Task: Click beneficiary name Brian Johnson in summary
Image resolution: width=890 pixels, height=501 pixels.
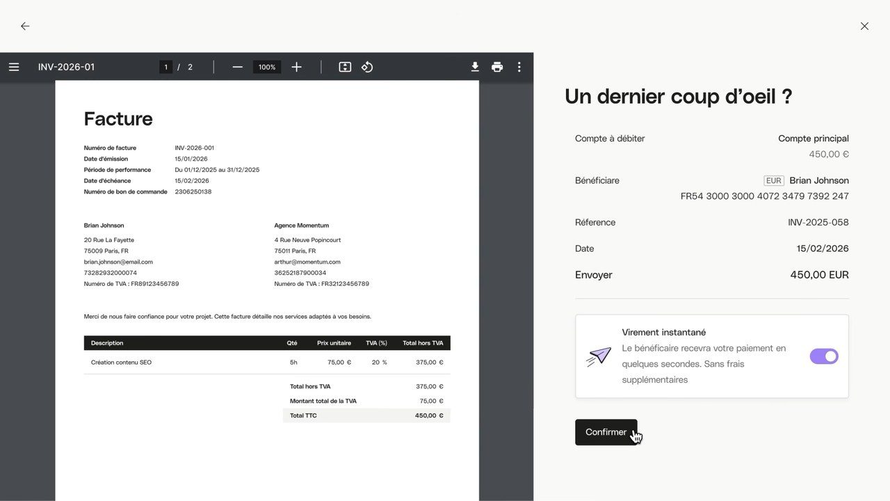Action: [x=819, y=180]
